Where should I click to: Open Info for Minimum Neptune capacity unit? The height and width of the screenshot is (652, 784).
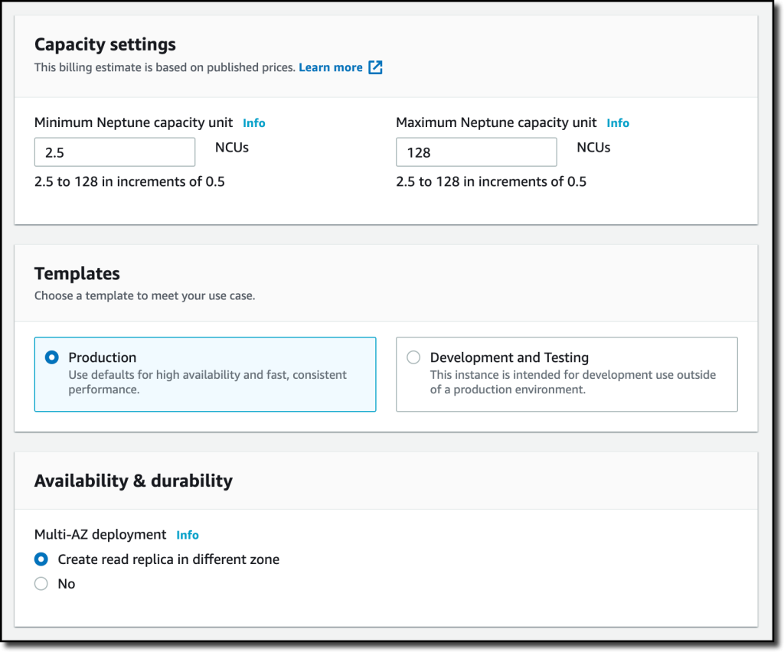coord(254,123)
